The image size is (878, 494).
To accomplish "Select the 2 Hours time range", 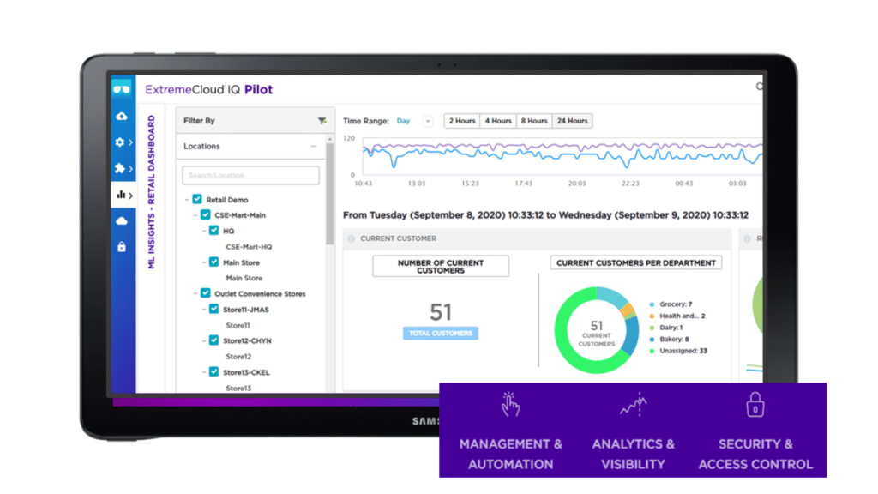I will [x=462, y=121].
